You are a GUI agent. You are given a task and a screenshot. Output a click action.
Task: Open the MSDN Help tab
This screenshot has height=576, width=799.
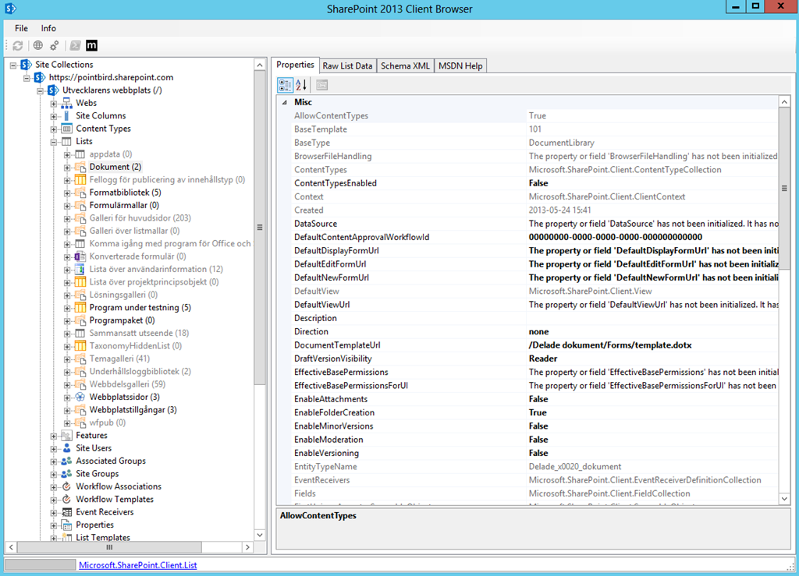pos(460,65)
